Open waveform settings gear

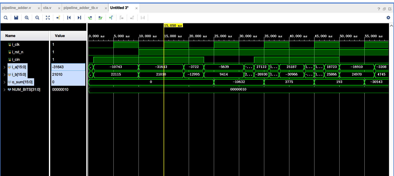coord(388,17)
